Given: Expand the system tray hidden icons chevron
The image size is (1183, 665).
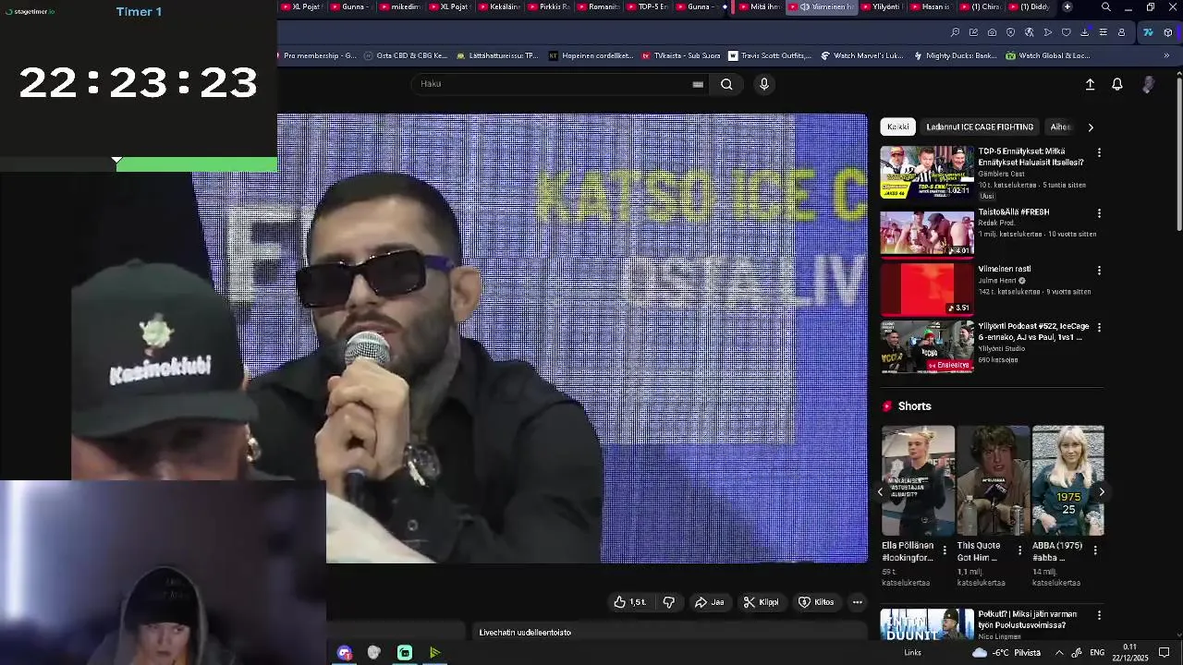Looking at the screenshot, I should click(1059, 653).
